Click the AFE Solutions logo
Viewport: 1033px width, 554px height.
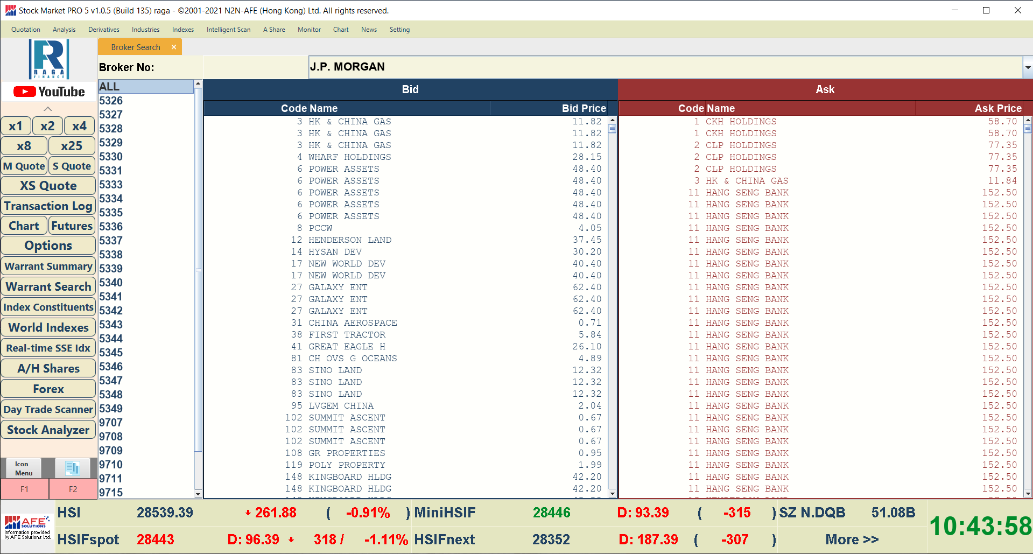point(27,527)
